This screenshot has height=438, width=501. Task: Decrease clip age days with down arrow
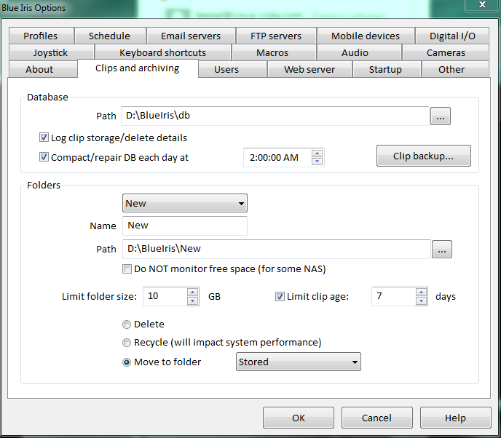422,300
